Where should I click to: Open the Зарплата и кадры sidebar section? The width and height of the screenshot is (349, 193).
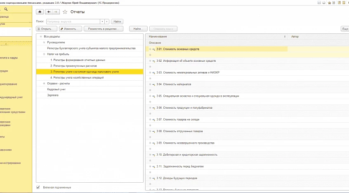click(x=9, y=58)
